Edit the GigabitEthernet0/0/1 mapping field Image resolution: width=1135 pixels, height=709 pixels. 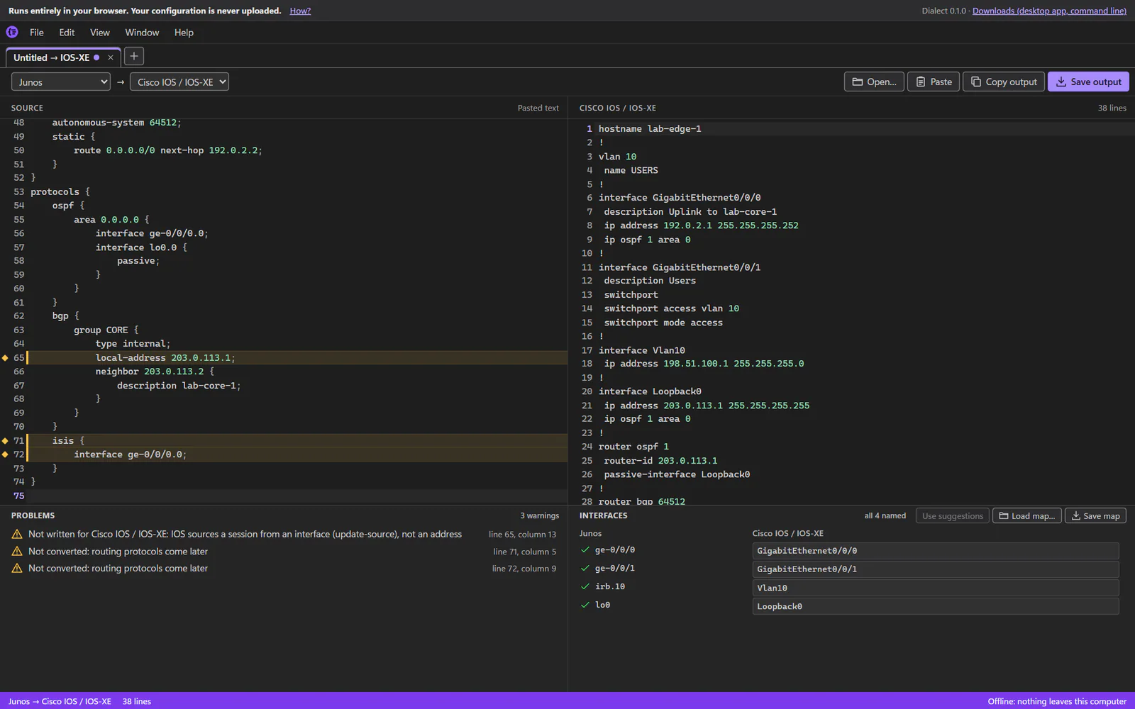coord(936,569)
